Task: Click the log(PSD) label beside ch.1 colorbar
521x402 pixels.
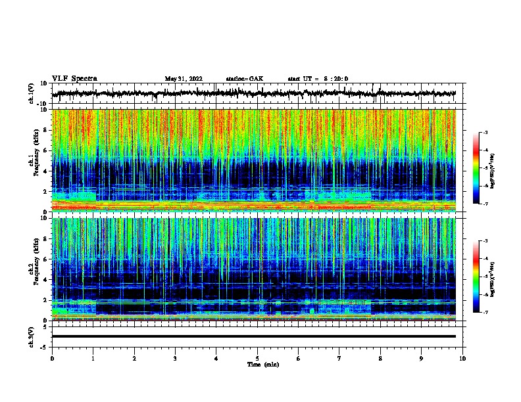Action: pos(492,171)
